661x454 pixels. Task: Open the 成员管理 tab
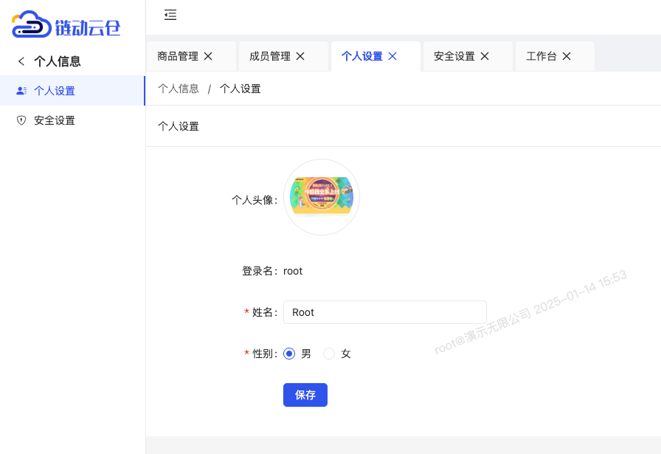tap(270, 55)
